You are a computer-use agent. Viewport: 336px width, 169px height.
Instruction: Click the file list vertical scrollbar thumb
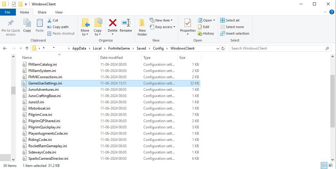(x=332, y=101)
